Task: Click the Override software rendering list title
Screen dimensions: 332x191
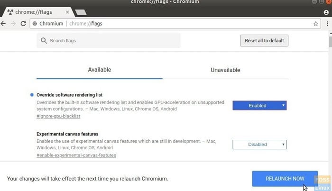Action: click(69, 95)
